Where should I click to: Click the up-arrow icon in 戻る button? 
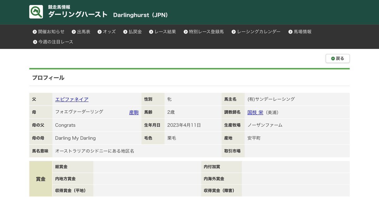333,58
